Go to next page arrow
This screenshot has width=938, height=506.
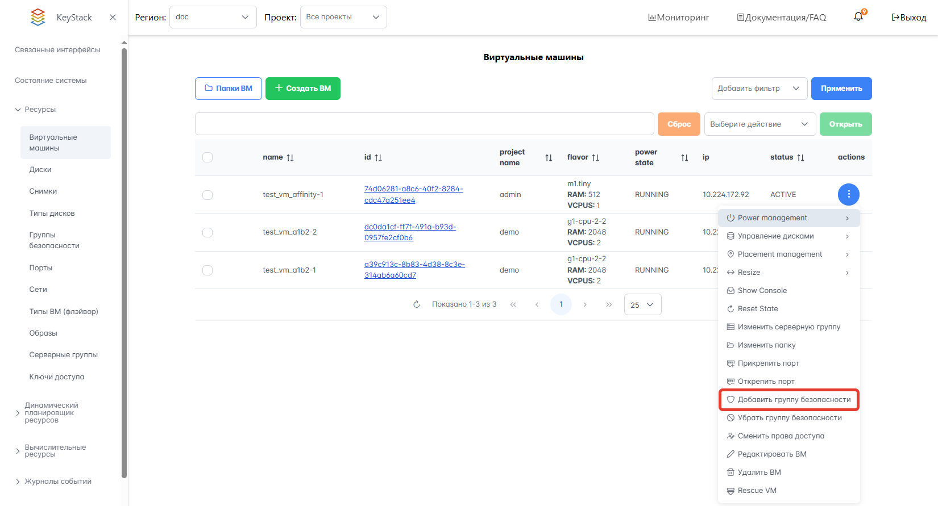(x=585, y=304)
